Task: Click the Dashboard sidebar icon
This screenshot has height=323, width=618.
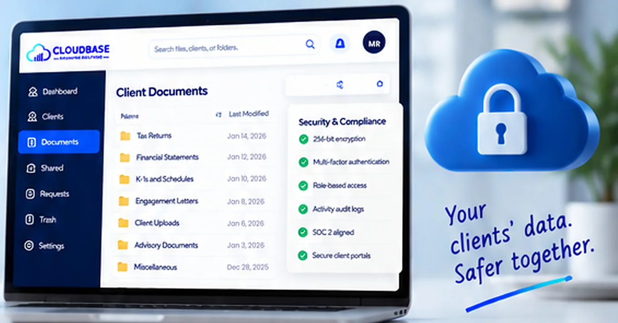Action: tap(32, 92)
